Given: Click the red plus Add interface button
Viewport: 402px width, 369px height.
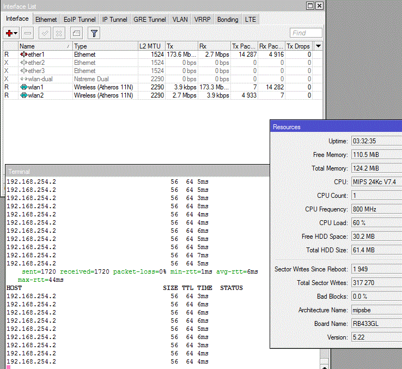Looking at the screenshot, I should tap(11, 33).
